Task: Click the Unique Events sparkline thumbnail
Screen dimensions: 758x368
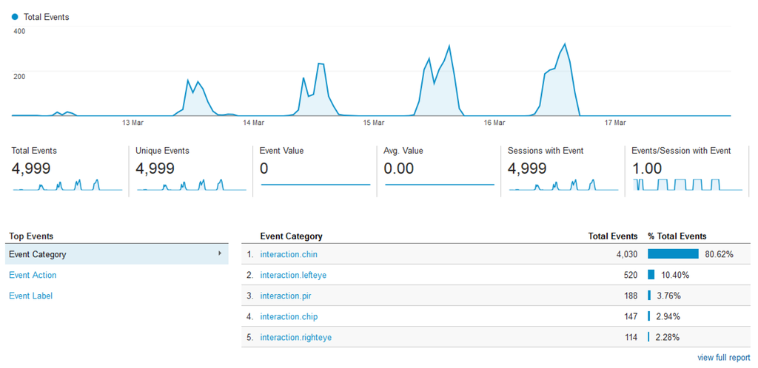Action: pyautogui.click(x=191, y=185)
